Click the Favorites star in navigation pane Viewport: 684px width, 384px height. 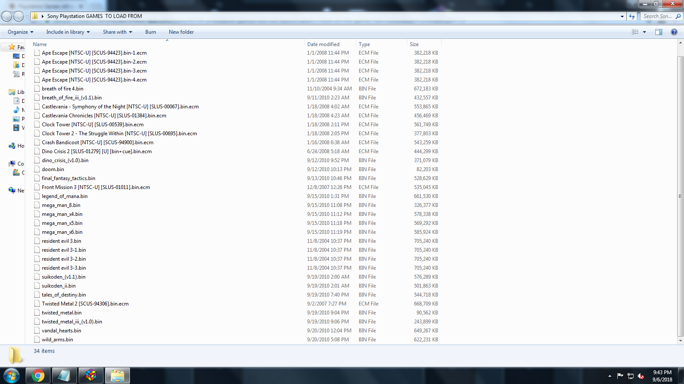click(12, 47)
